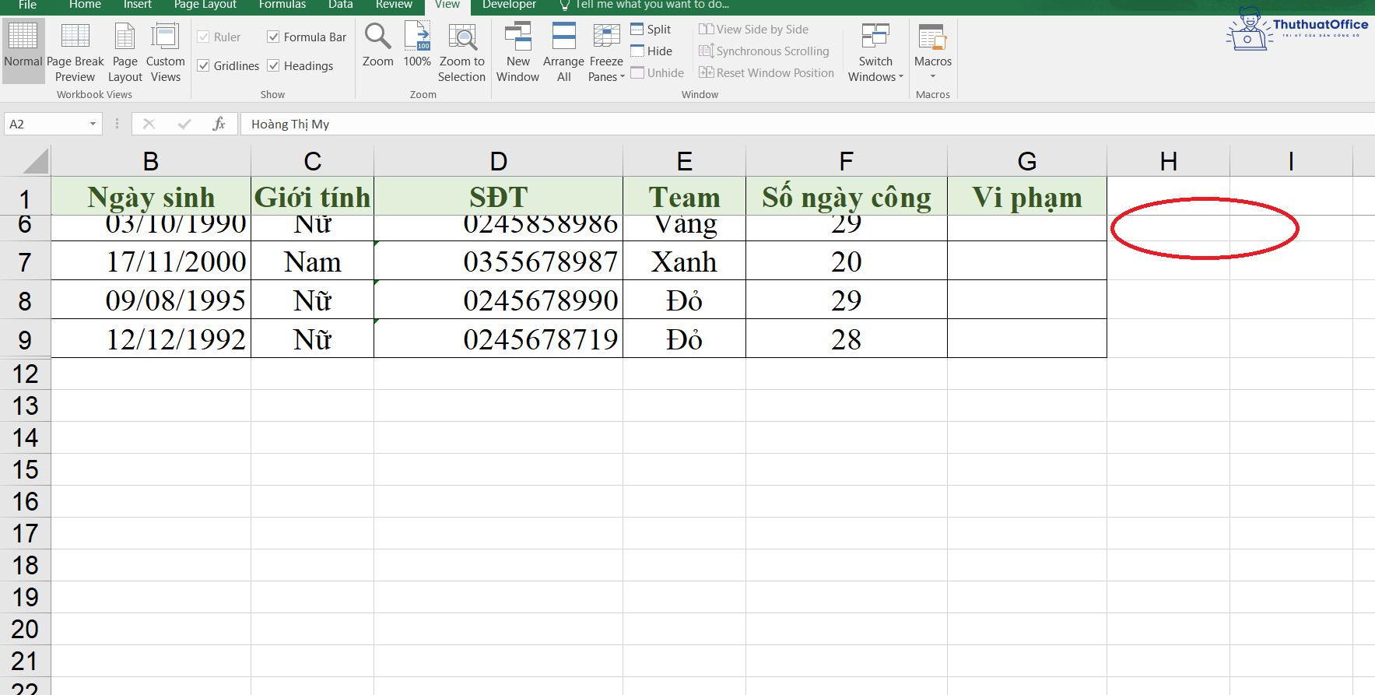The width and height of the screenshot is (1375, 695).
Task: Click the formula bar text Hoàng Thị My
Action: 290,125
